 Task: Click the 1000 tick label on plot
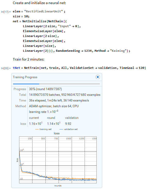tap(69, 139)
